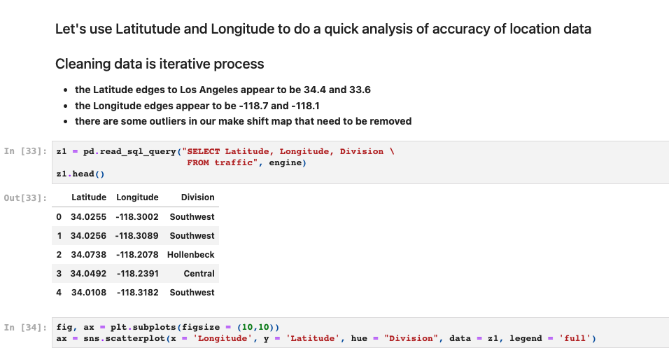This screenshot has height=355, width=669.
Task: Click the Latitude and Longitude analysis heading
Action: pos(323,29)
